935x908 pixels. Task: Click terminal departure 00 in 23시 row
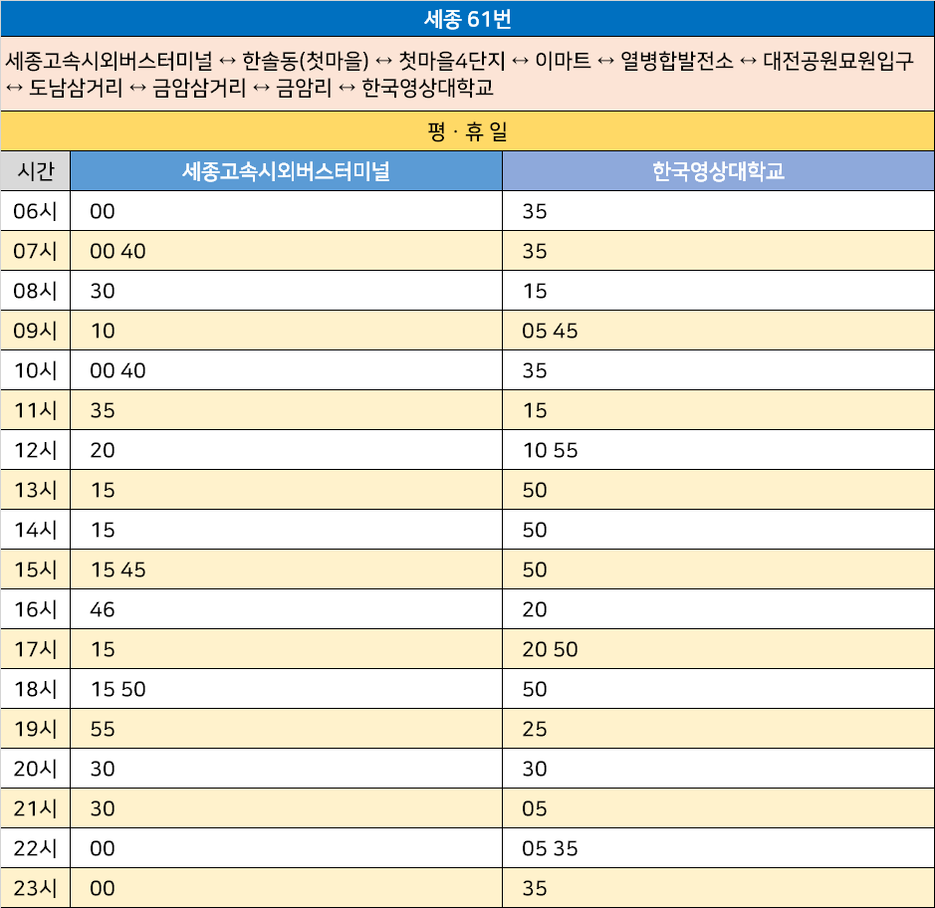point(102,888)
